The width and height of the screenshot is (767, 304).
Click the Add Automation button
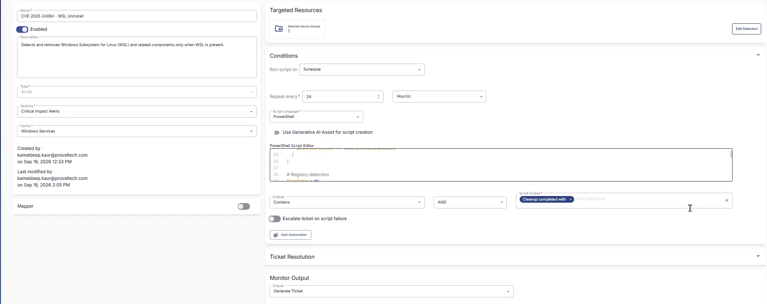(290, 235)
